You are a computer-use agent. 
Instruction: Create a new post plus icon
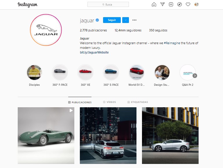(x=171, y=4)
